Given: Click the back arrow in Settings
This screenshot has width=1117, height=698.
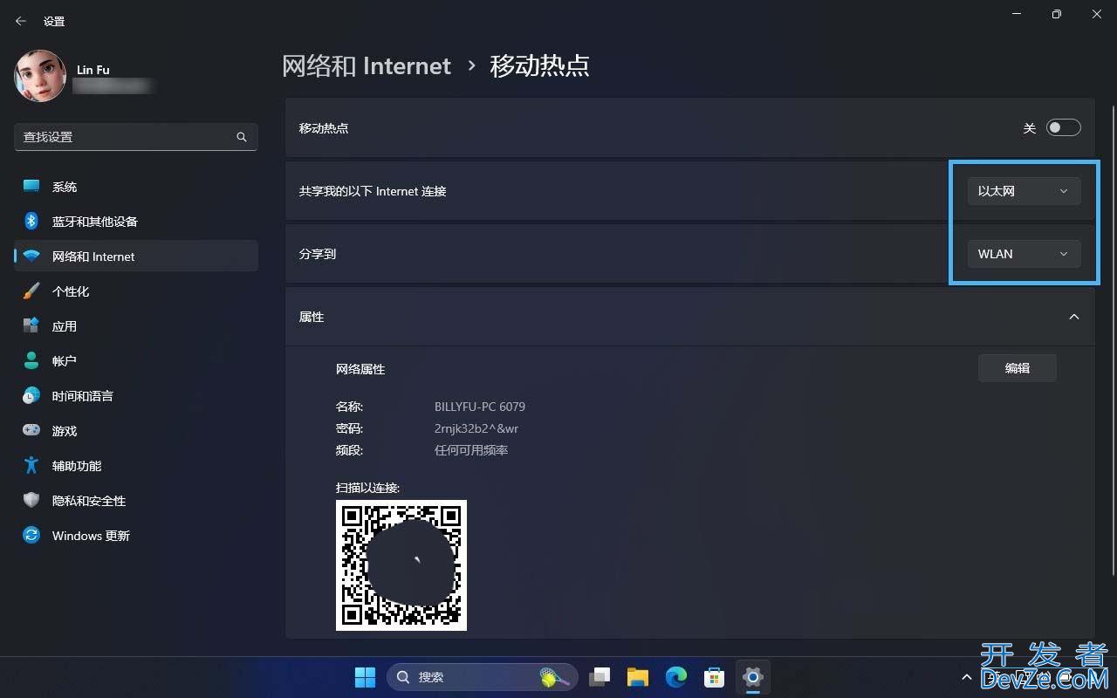Looking at the screenshot, I should (21, 21).
